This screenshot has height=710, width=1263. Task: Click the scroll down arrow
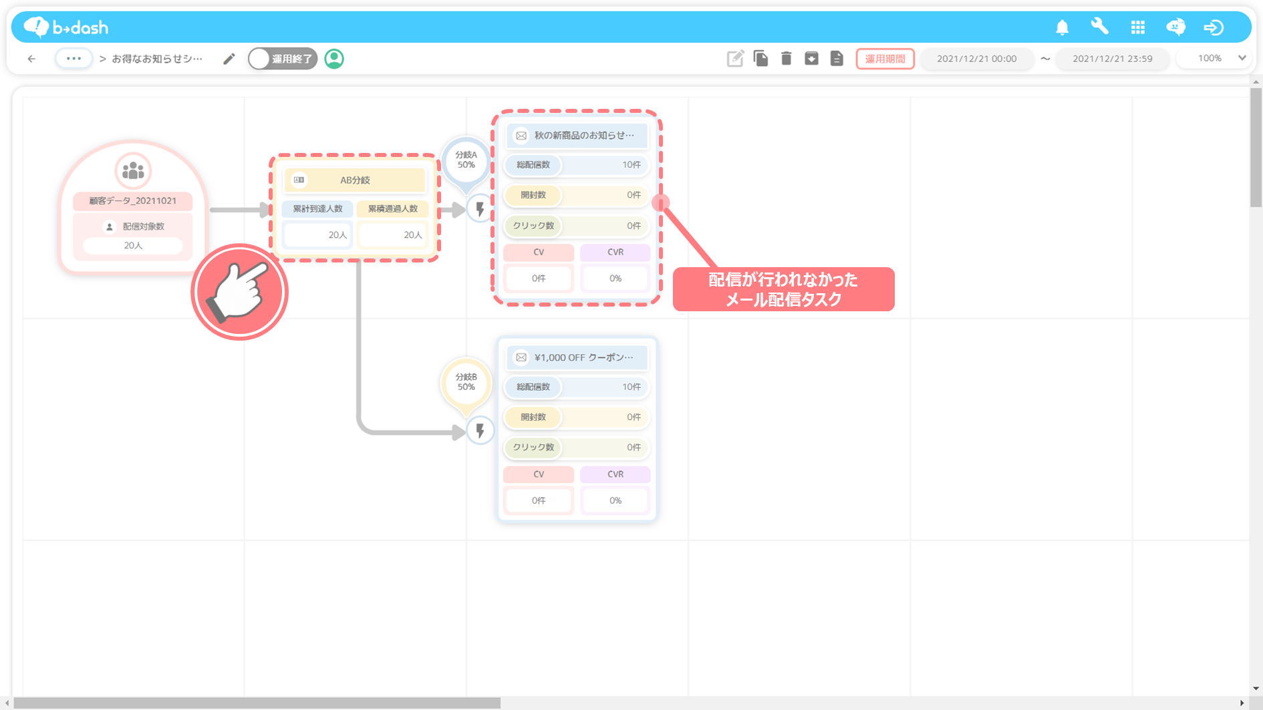pyautogui.click(x=1256, y=689)
